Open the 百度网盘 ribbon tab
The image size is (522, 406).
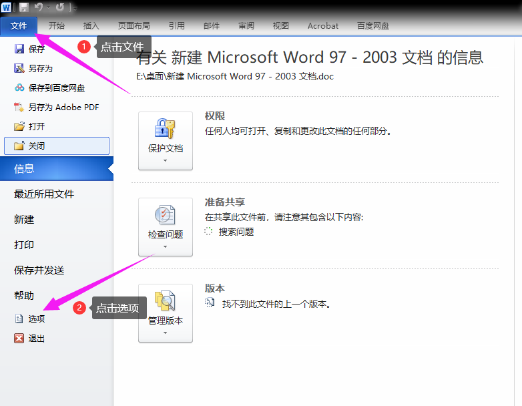point(373,26)
